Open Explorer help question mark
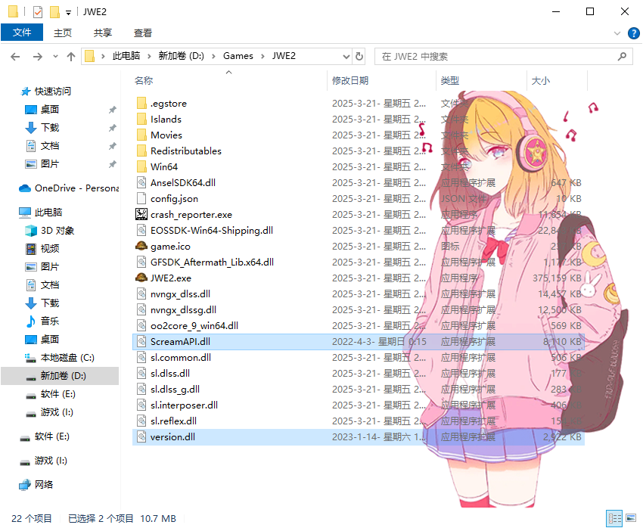The image size is (643, 528). [x=634, y=33]
